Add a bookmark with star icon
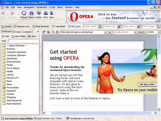 tap(5, 36)
